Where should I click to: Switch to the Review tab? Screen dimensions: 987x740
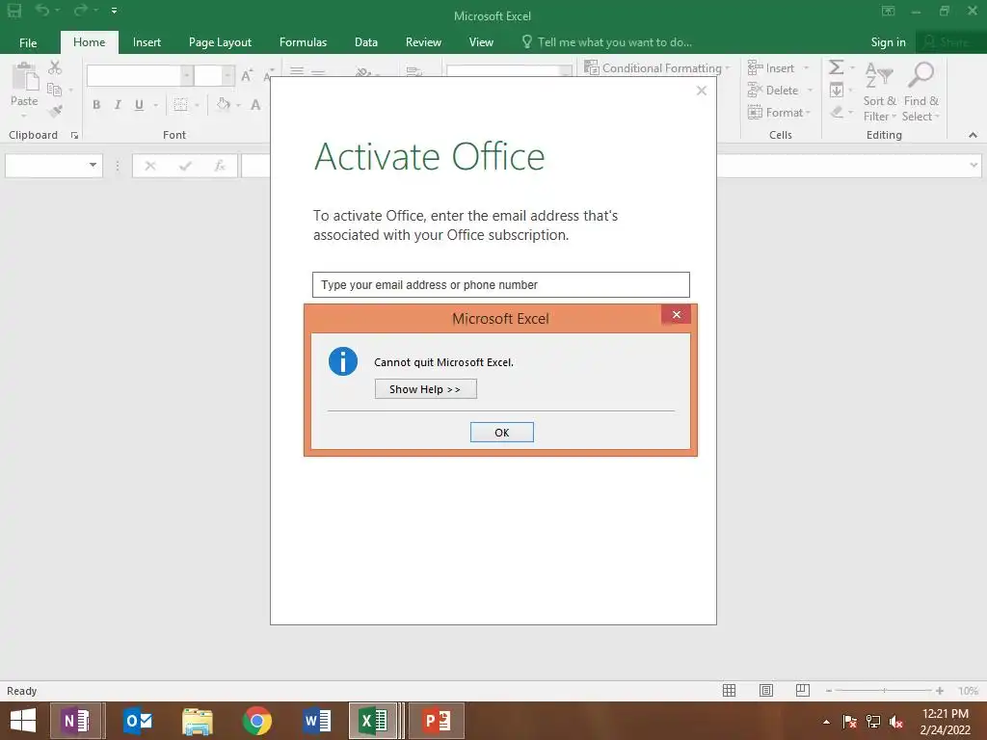pyautogui.click(x=423, y=42)
